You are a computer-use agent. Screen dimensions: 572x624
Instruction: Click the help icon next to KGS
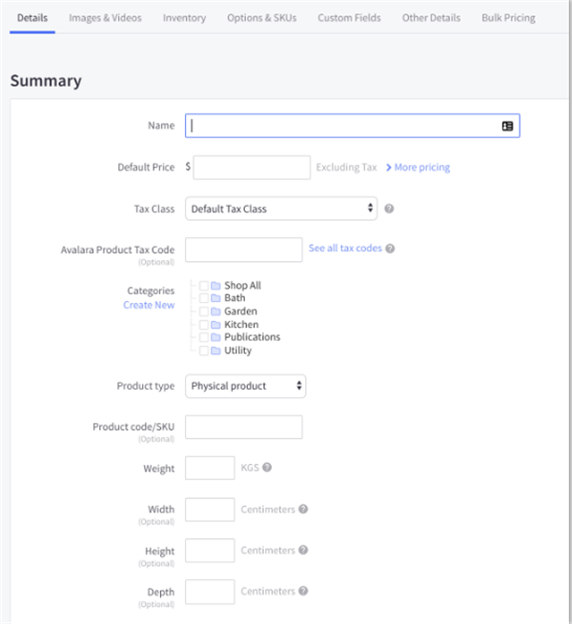click(267, 467)
